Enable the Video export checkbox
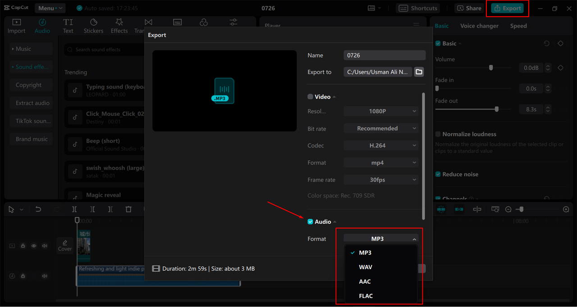Image resolution: width=577 pixels, height=307 pixels. 310,96
